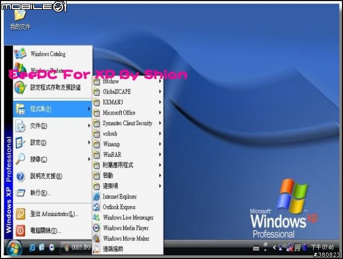Expand 程式集(P) submenu arrow

[89, 109]
